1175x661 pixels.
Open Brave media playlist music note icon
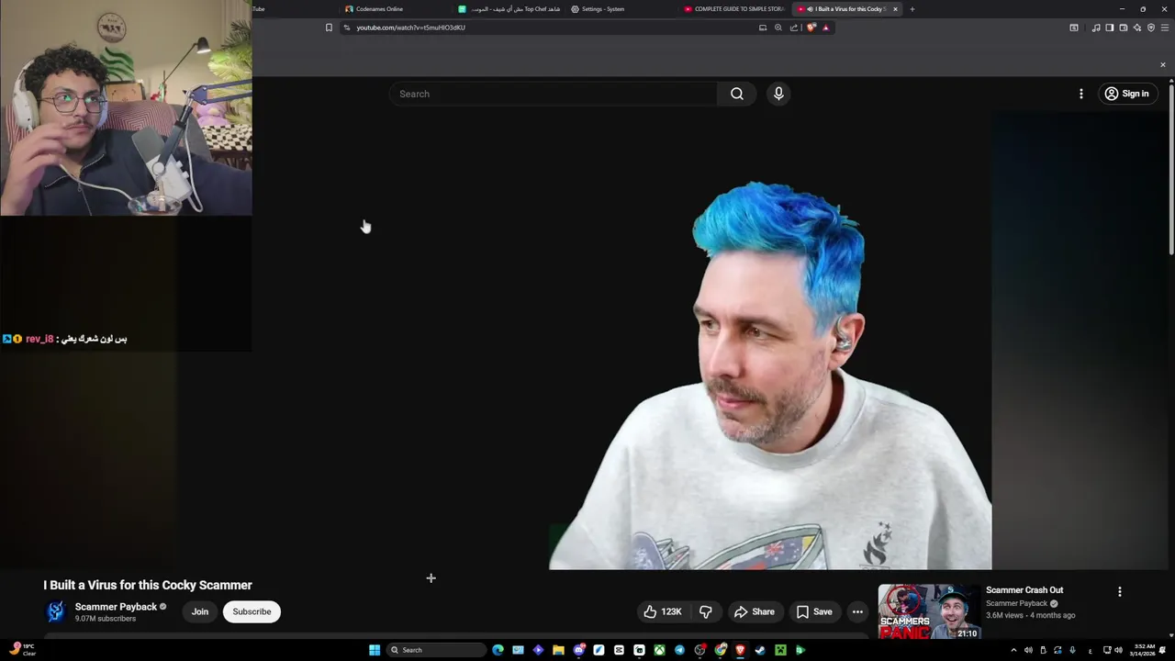click(1096, 28)
